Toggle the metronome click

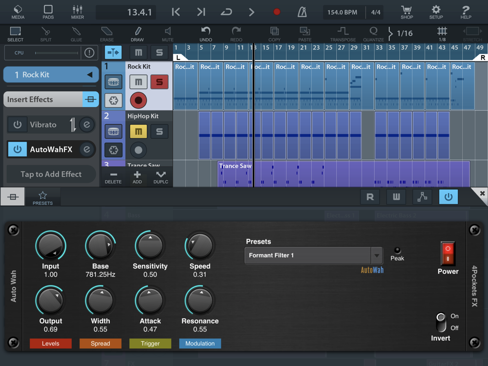(x=302, y=12)
